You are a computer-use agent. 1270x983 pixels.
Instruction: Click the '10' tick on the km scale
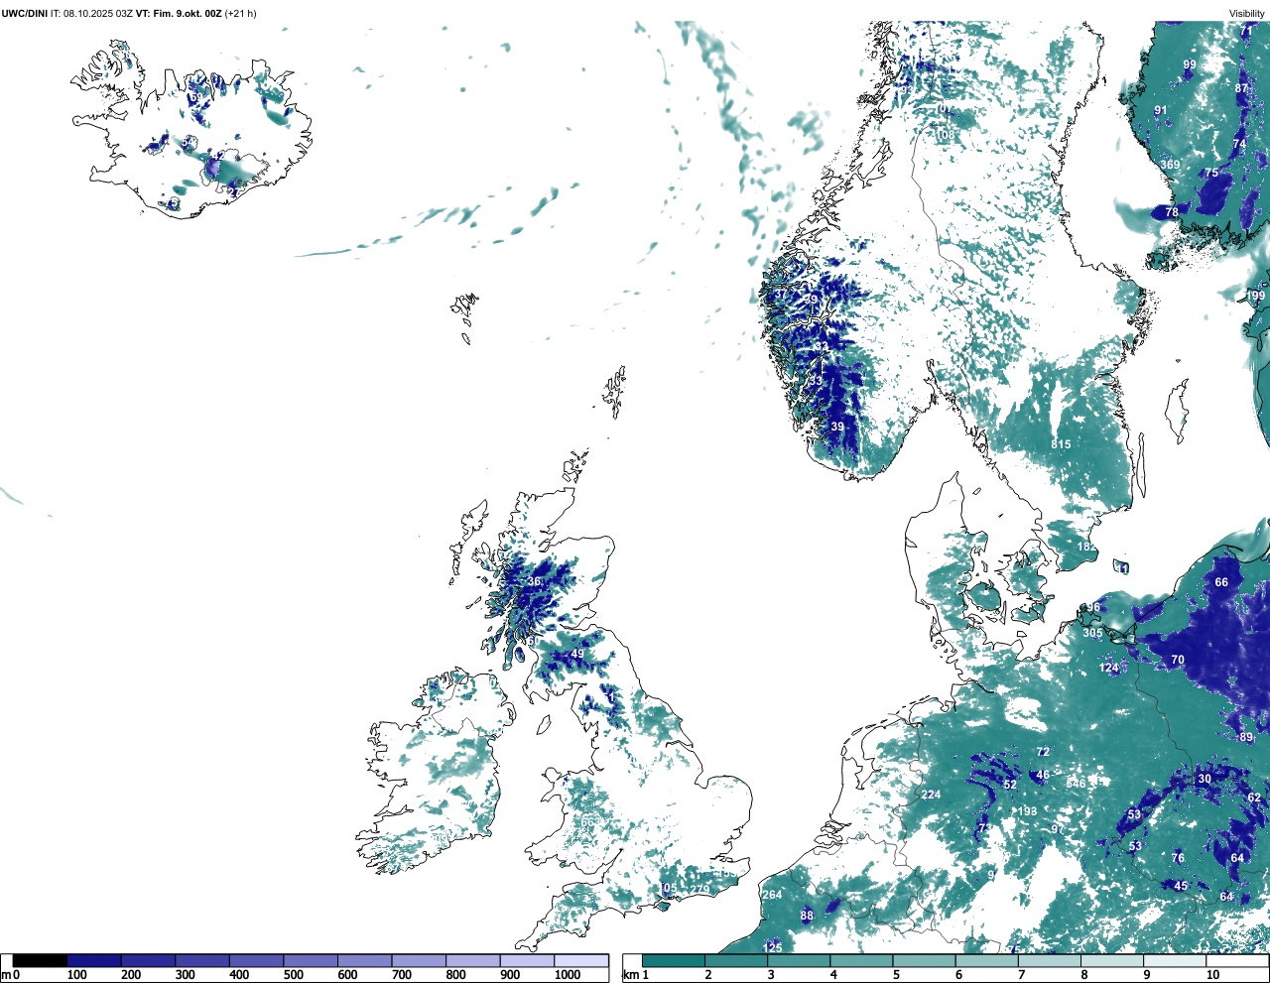pyautogui.click(x=1212, y=975)
